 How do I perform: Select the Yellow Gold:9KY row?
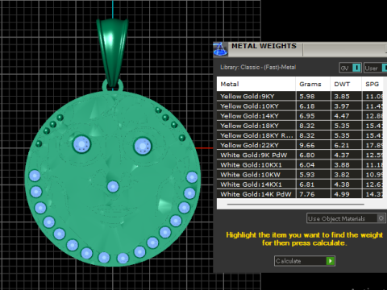point(300,96)
